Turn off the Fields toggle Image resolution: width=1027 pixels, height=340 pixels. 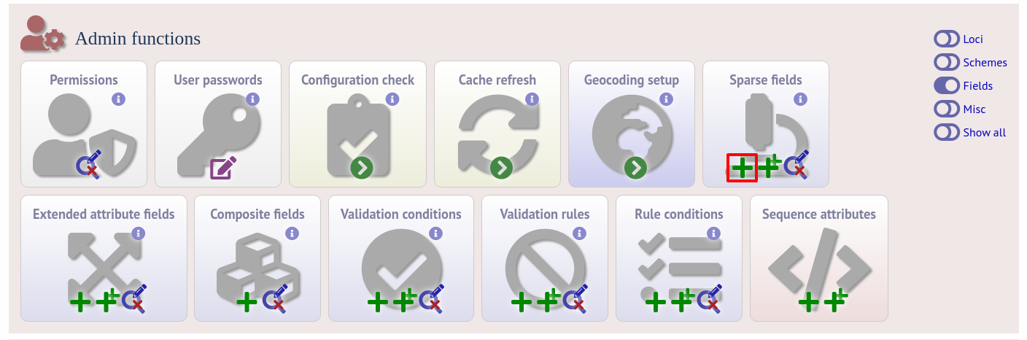click(x=946, y=85)
